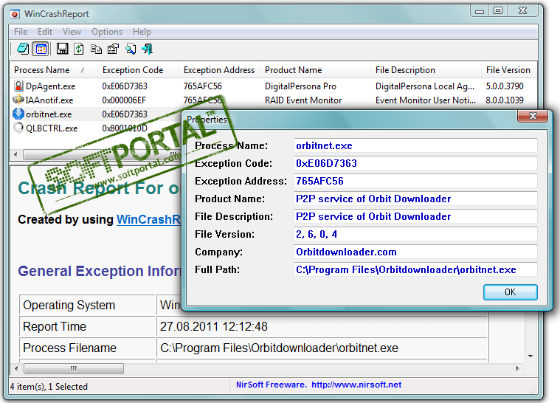Click the report time '27.08.2011 12:12:48'
This screenshot has width=560, height=403.
tap(213, 326)
